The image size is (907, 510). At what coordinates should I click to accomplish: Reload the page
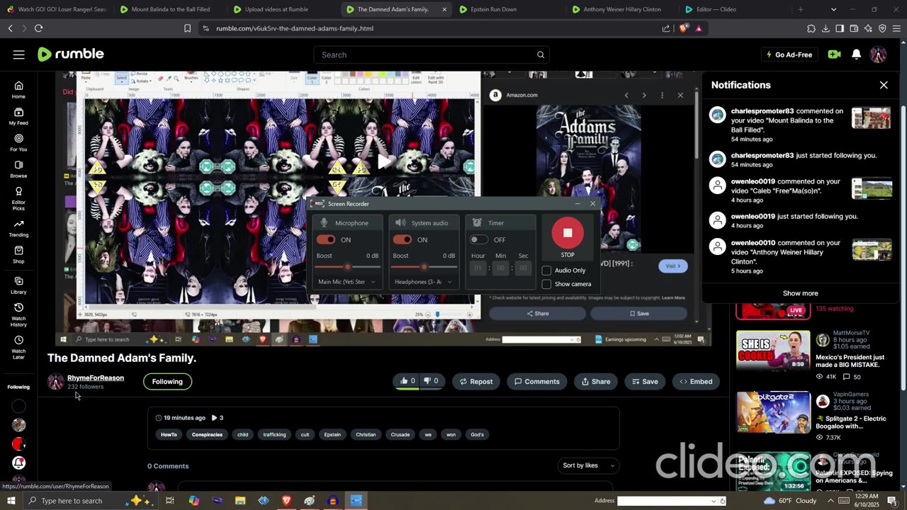tap(38, 28)
